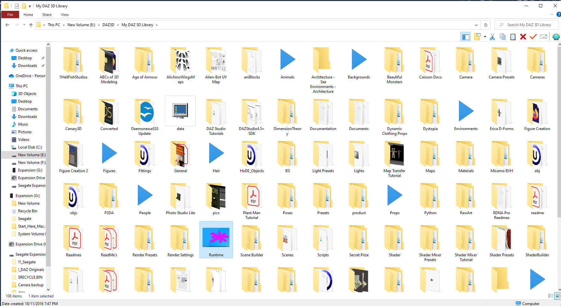Expand the ribbon with the chevron
This screenshot has width=561, height=306.
click(552, 14)
